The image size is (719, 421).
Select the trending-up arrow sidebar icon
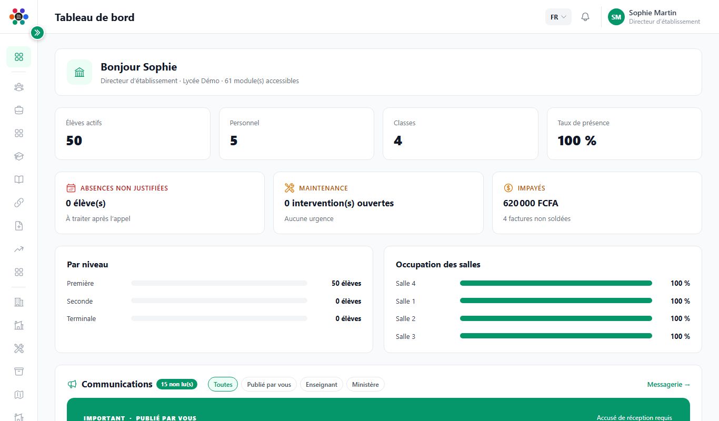[19, 249]
